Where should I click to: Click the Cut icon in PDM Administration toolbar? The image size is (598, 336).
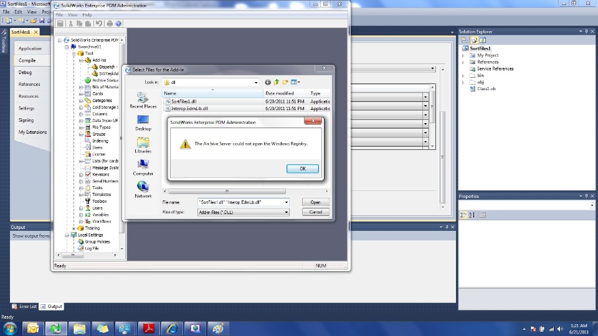pyautogui.click(x=70, y=24)
